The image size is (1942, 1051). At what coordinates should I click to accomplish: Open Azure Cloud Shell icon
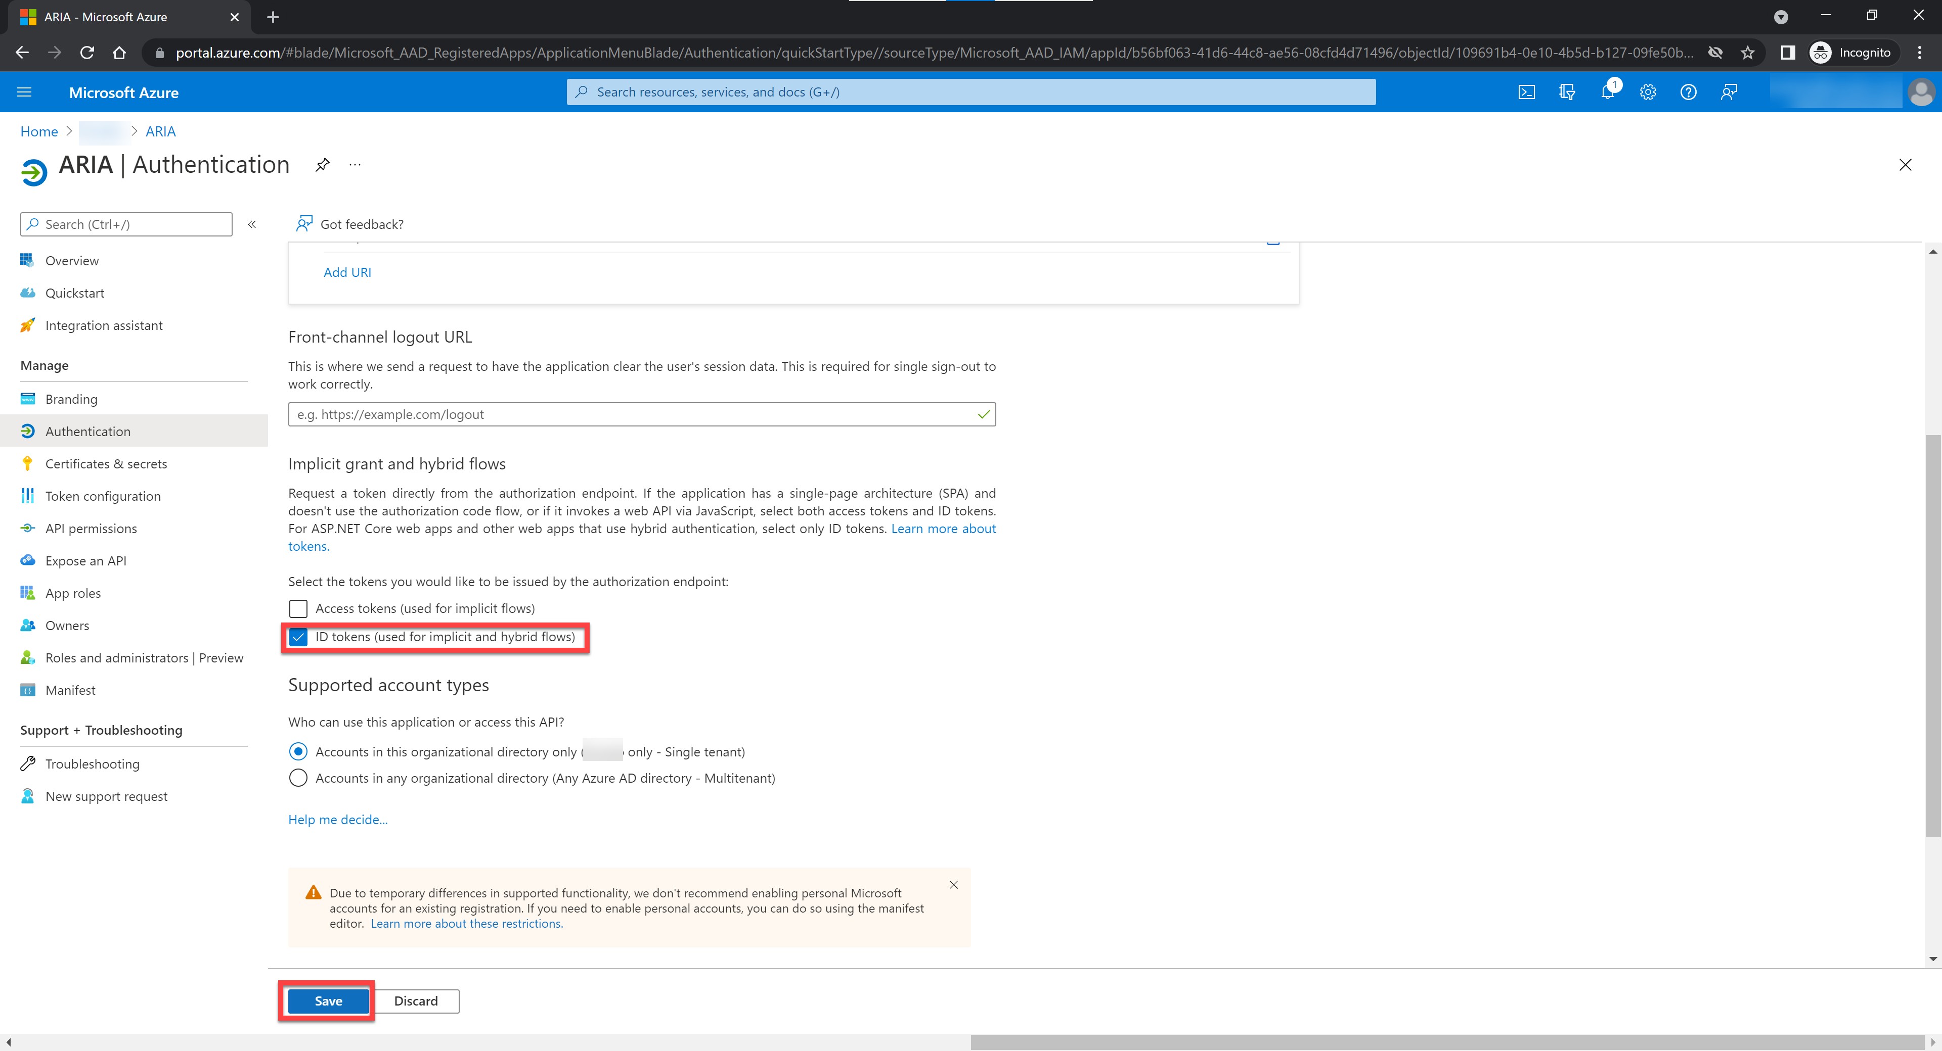1526,92
